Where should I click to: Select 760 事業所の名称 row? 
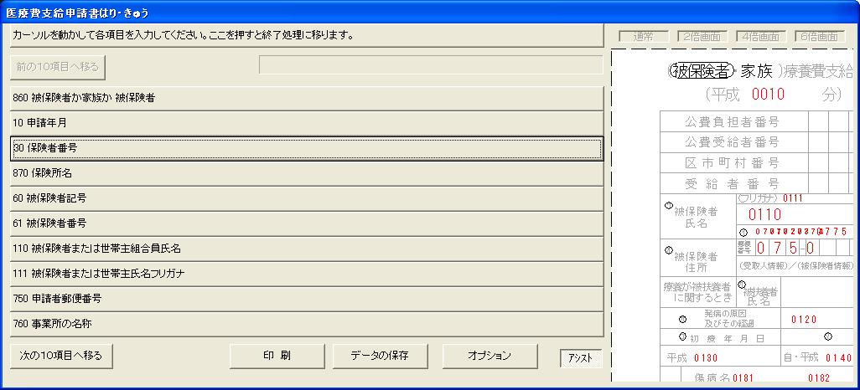click(306, 324)
